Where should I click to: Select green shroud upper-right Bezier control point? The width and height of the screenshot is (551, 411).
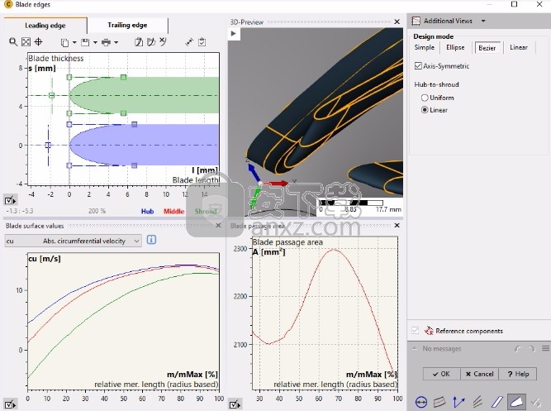point(123,77)
